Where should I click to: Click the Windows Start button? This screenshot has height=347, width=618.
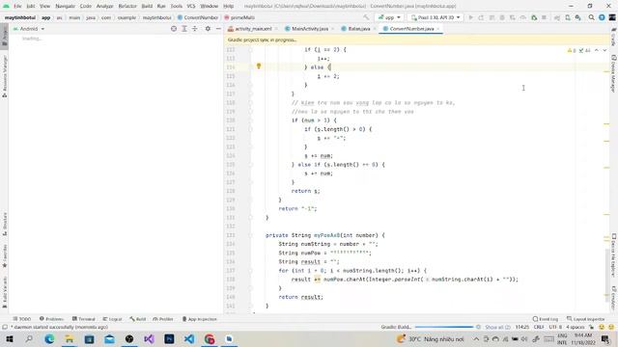9,338
